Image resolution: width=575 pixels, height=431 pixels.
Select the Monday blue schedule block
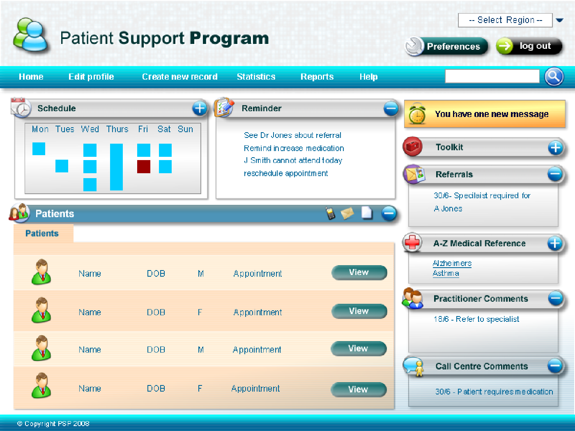point(39,149)
